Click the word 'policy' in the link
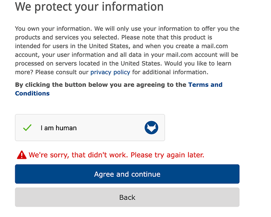The height and width of the screenshot is (217, 271). (122, 72)
